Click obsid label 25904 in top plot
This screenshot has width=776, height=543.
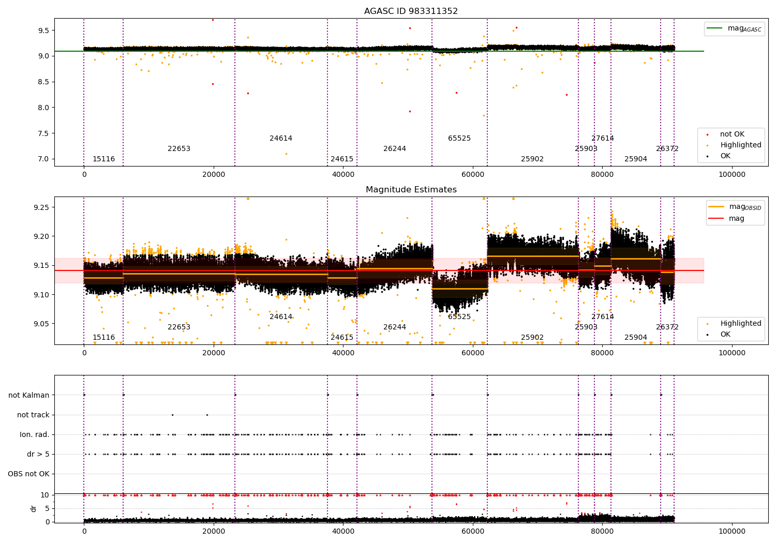(636, 159)
